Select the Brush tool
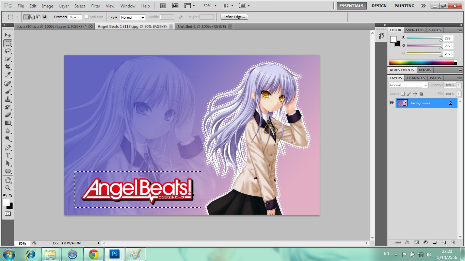 8,91
